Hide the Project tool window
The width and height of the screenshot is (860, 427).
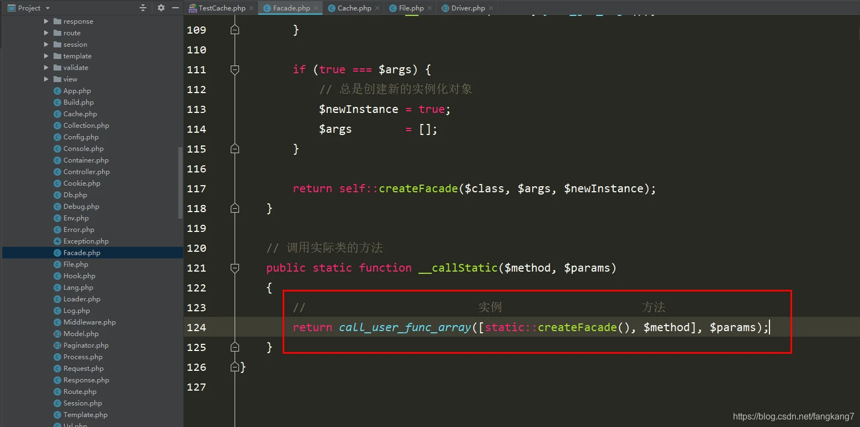tap(176, 8)
